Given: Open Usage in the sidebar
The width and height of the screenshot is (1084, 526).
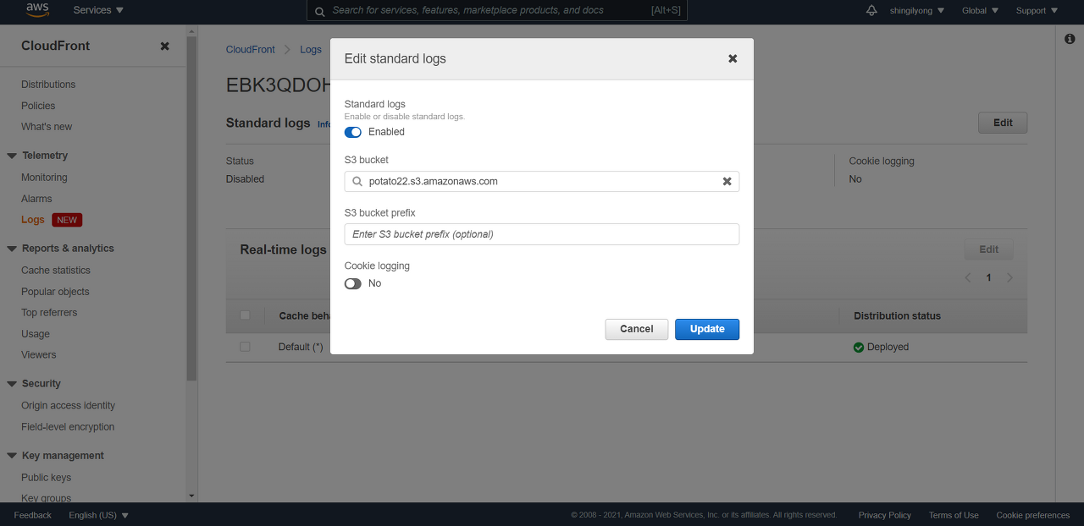Looking at the screenshot, I should click(36, 334).
